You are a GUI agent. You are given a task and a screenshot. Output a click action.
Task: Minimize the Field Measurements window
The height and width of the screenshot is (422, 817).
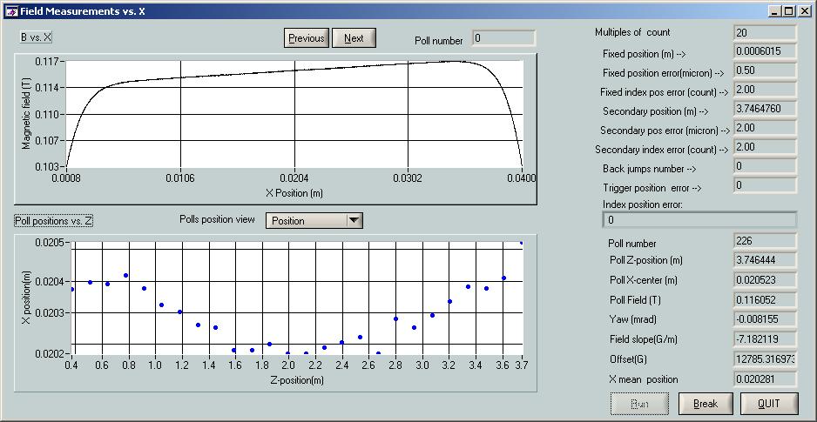[774, 11]
